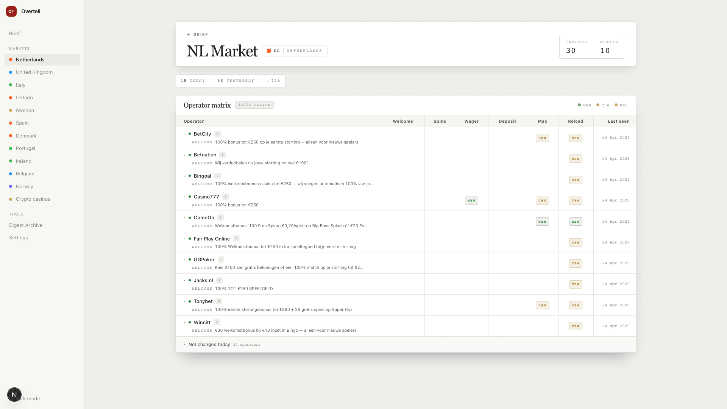Click 24 Apr 2026 in Winnitt row
Screen dimensions: 727x409
(x=616, y=326)
